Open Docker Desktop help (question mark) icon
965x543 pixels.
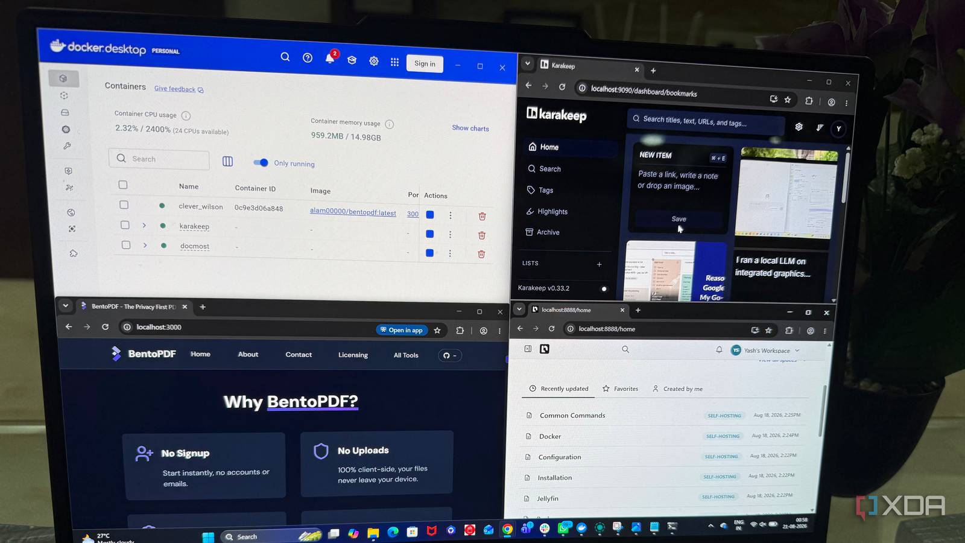pyautogui.click(x=308, y=58)
